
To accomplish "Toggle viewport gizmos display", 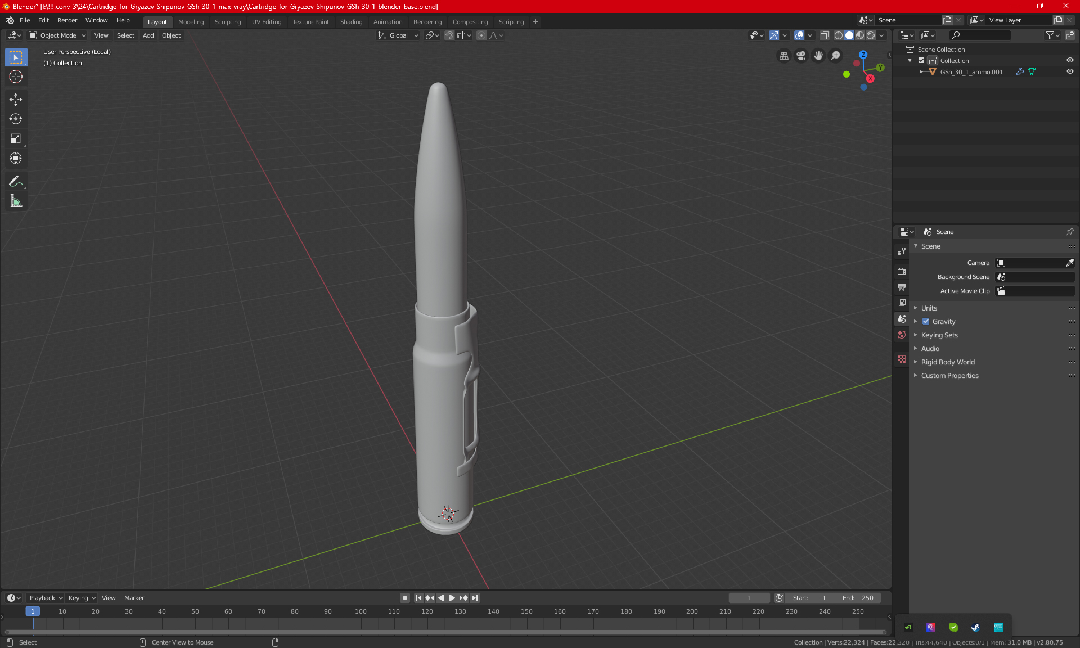I will click(x=774, y=35).
